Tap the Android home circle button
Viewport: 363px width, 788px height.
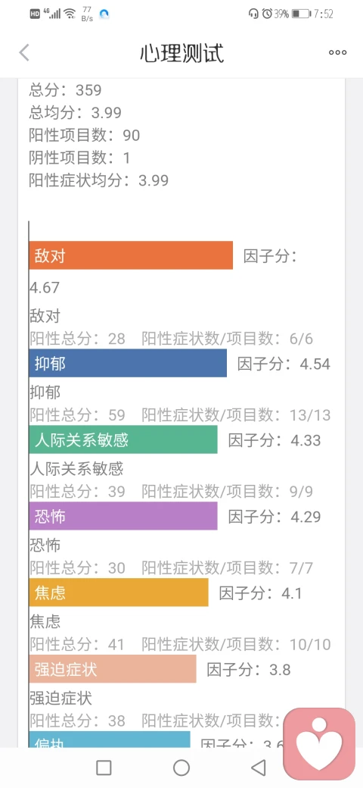coord(181,768)
